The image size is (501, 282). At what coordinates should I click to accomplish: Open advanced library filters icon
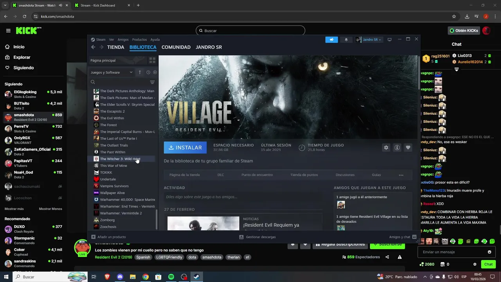click(152, 82)
